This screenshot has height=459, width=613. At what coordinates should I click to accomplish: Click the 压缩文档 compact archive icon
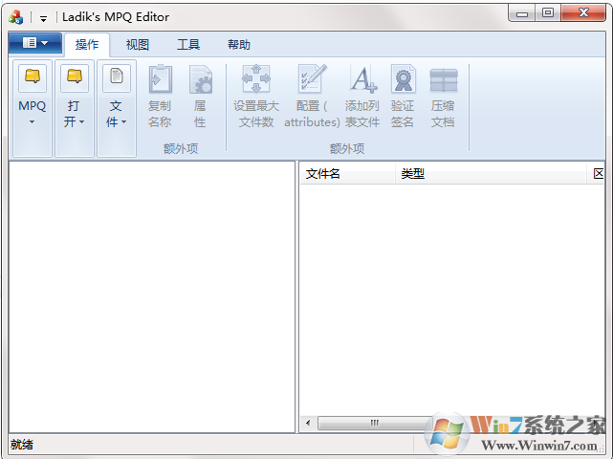(x=444, y=80)
